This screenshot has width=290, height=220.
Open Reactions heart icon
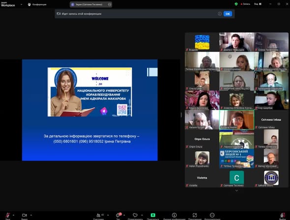click(135, 215)
